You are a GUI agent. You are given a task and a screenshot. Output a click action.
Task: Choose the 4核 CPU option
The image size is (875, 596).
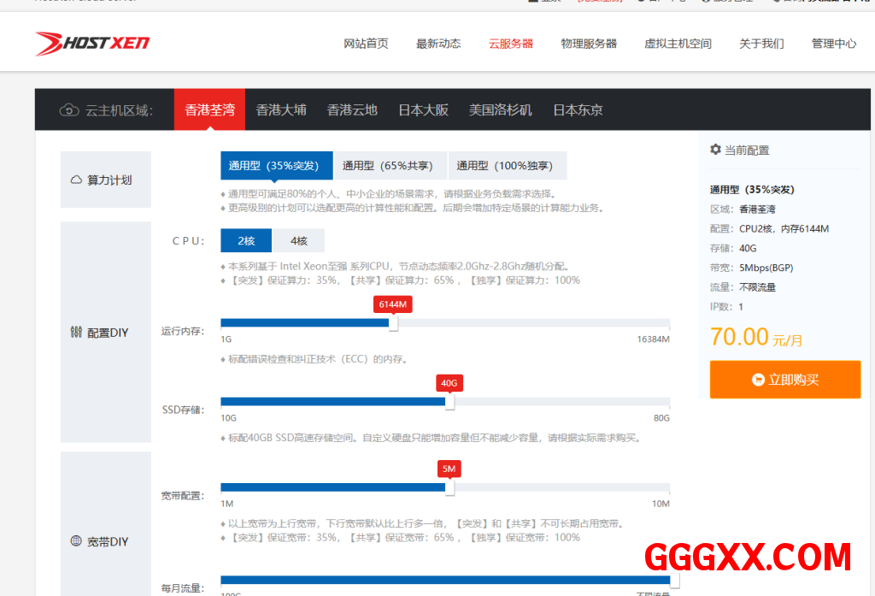tap(298, 241)
